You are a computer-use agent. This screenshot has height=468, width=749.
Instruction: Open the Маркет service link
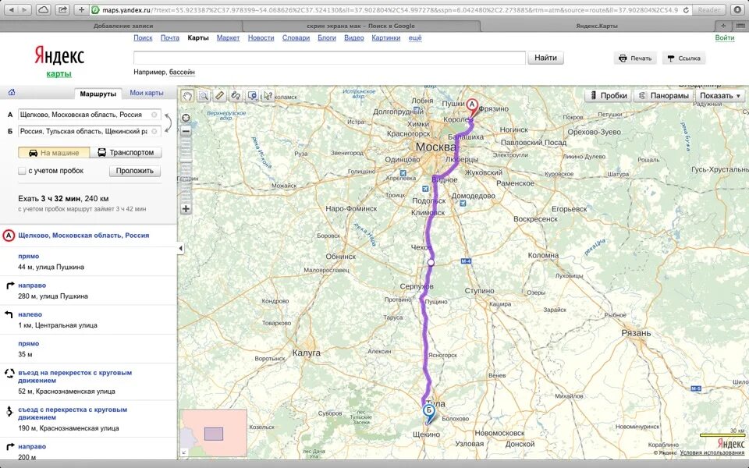click(x=228, y=37)
